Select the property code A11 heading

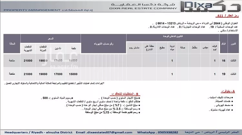(227, 16)
